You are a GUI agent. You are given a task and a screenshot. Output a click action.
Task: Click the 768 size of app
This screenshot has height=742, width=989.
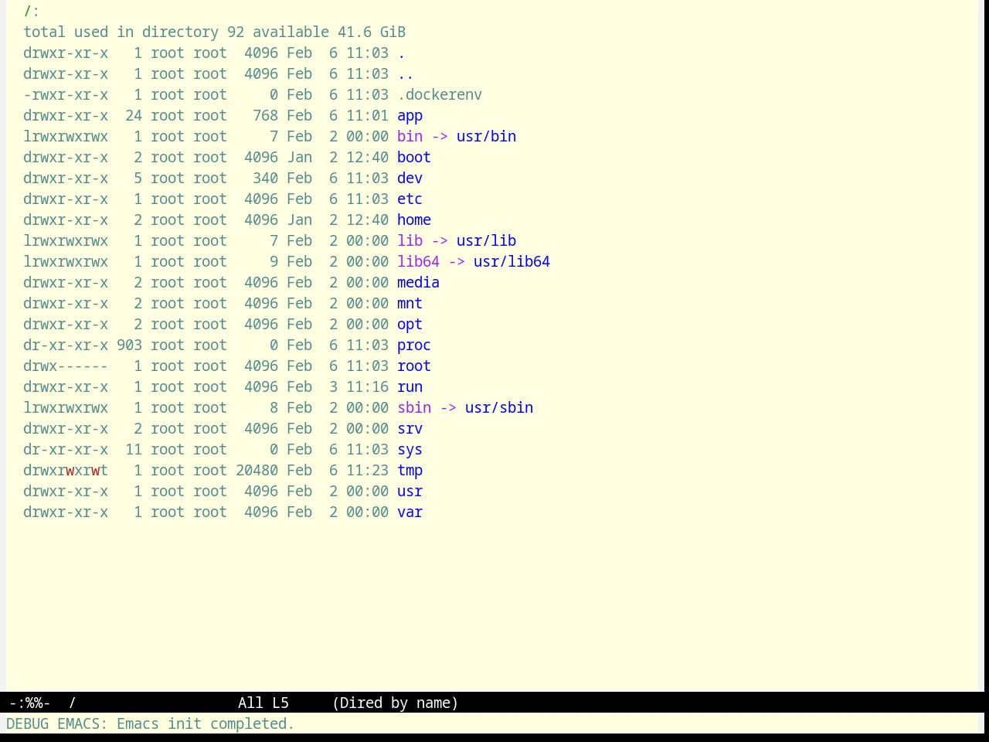click(265, 115)
